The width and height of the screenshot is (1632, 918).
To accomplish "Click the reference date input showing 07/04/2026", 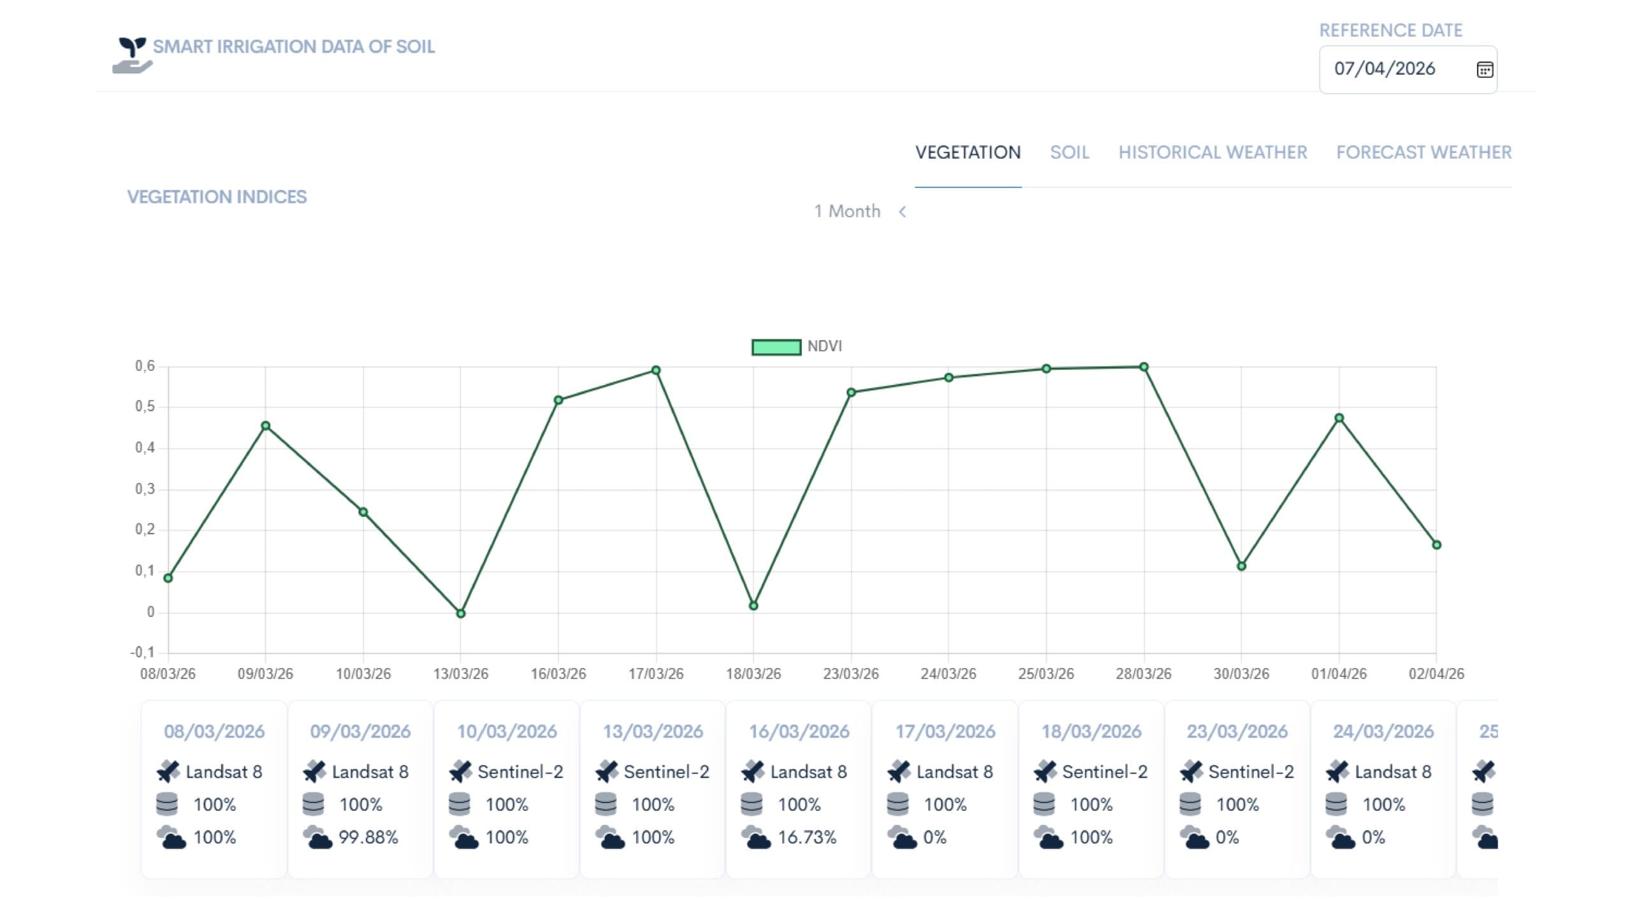I will tap(1408, 69).
